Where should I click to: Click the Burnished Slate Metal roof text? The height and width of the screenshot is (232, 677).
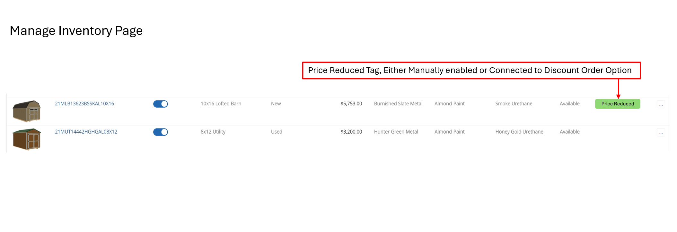[x=398, y=104]
